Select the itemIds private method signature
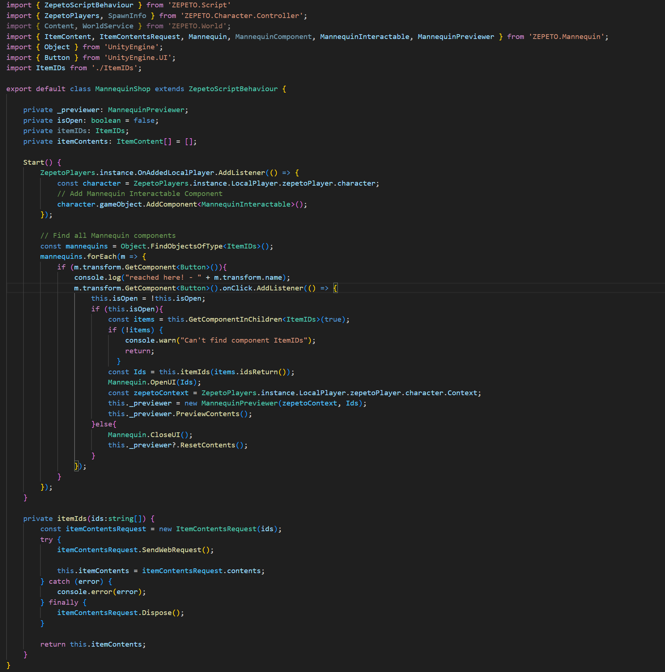This screenshot has height=672, width=665. [x=87, y=518]
